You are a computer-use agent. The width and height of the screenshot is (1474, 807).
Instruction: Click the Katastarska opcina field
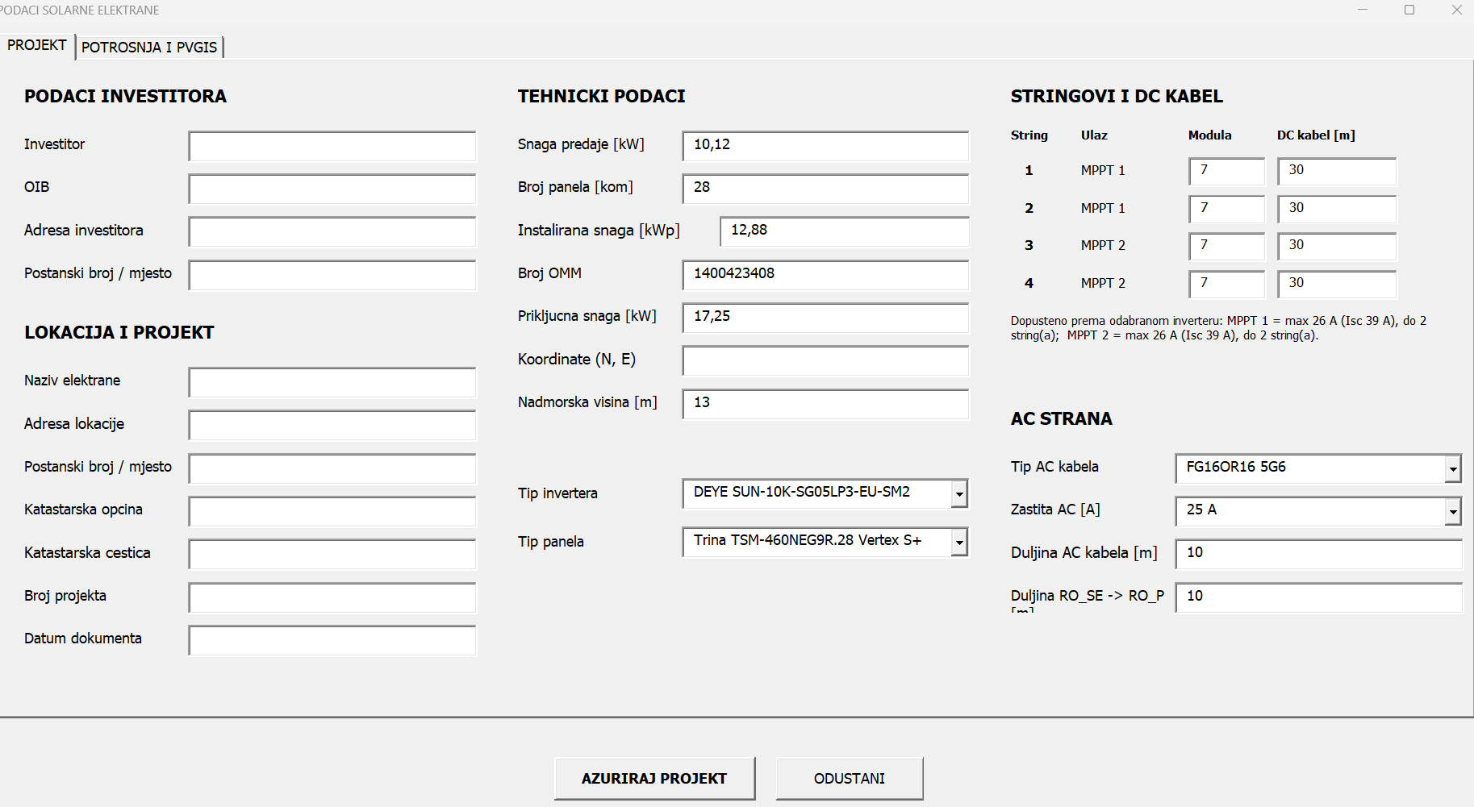(332, 511)
